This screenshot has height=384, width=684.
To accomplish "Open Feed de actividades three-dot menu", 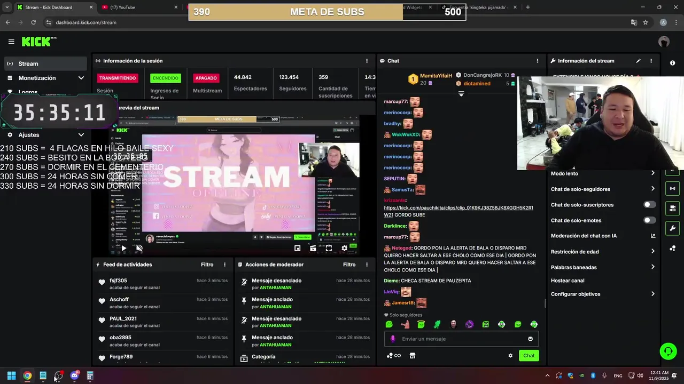I will click(x=224, y=265).
